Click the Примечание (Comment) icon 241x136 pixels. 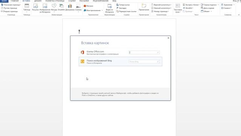tap(144, 7)
